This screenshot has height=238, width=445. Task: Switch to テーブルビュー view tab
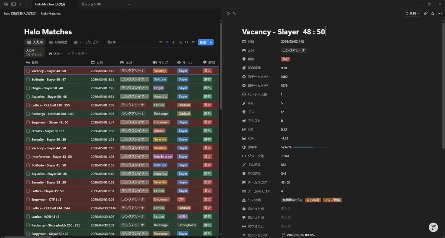(88, 42)
